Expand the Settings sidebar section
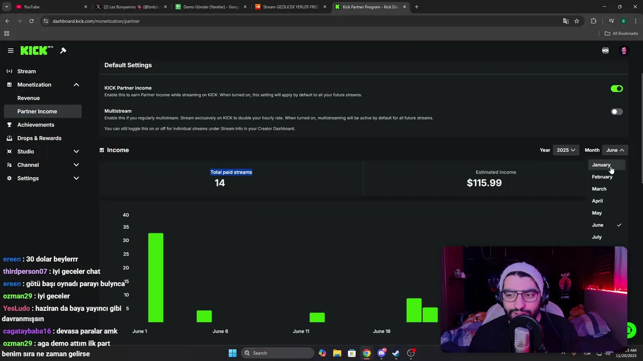Viewport: 643px width, 361px height. (x=76, y=178)
